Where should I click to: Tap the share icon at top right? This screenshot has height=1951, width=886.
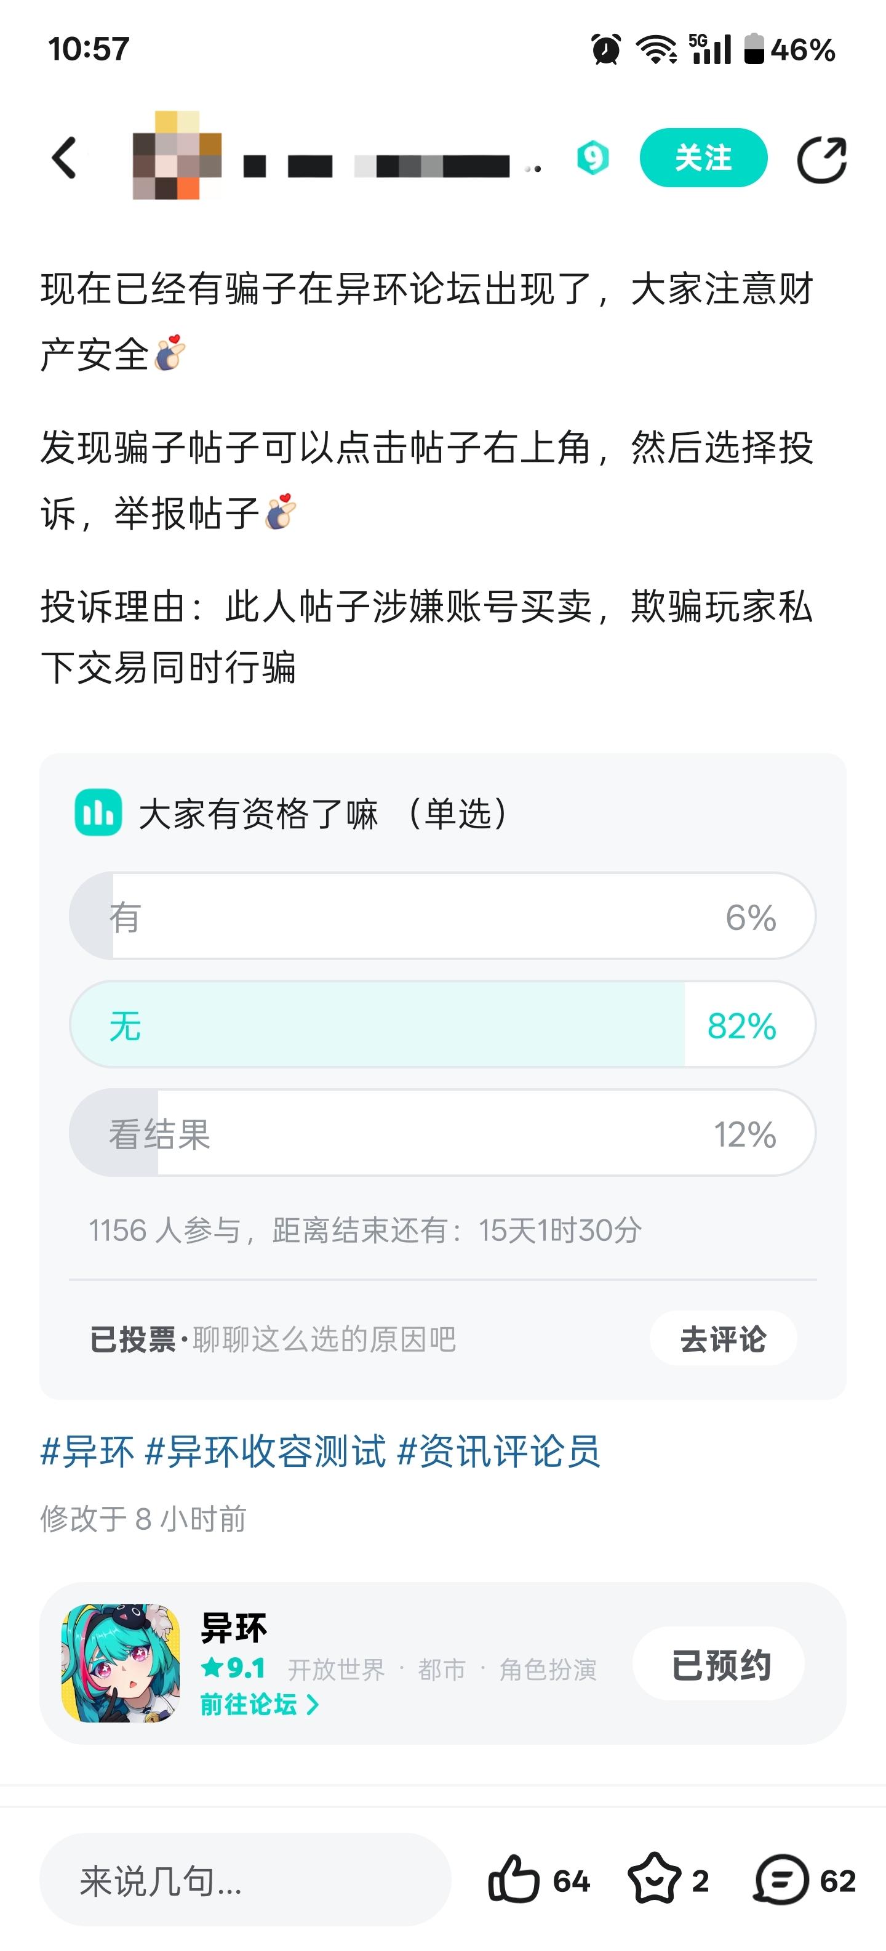point(821,159)
